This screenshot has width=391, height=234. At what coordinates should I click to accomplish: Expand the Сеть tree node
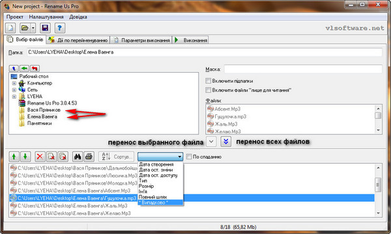14,90
